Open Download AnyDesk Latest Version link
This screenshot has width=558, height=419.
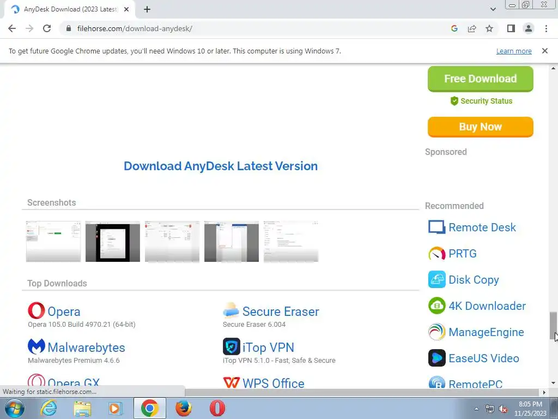pyautogui.click(x=221, y=166)
